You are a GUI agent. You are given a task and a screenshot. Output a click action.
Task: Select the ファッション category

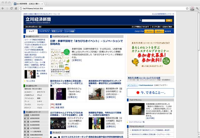29,98
